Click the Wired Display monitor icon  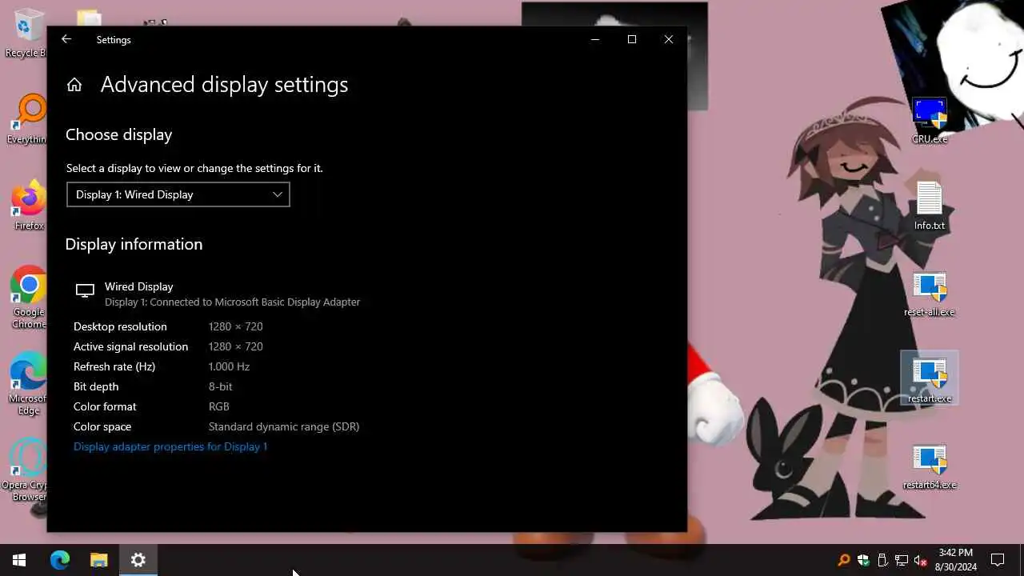[85, 290]
